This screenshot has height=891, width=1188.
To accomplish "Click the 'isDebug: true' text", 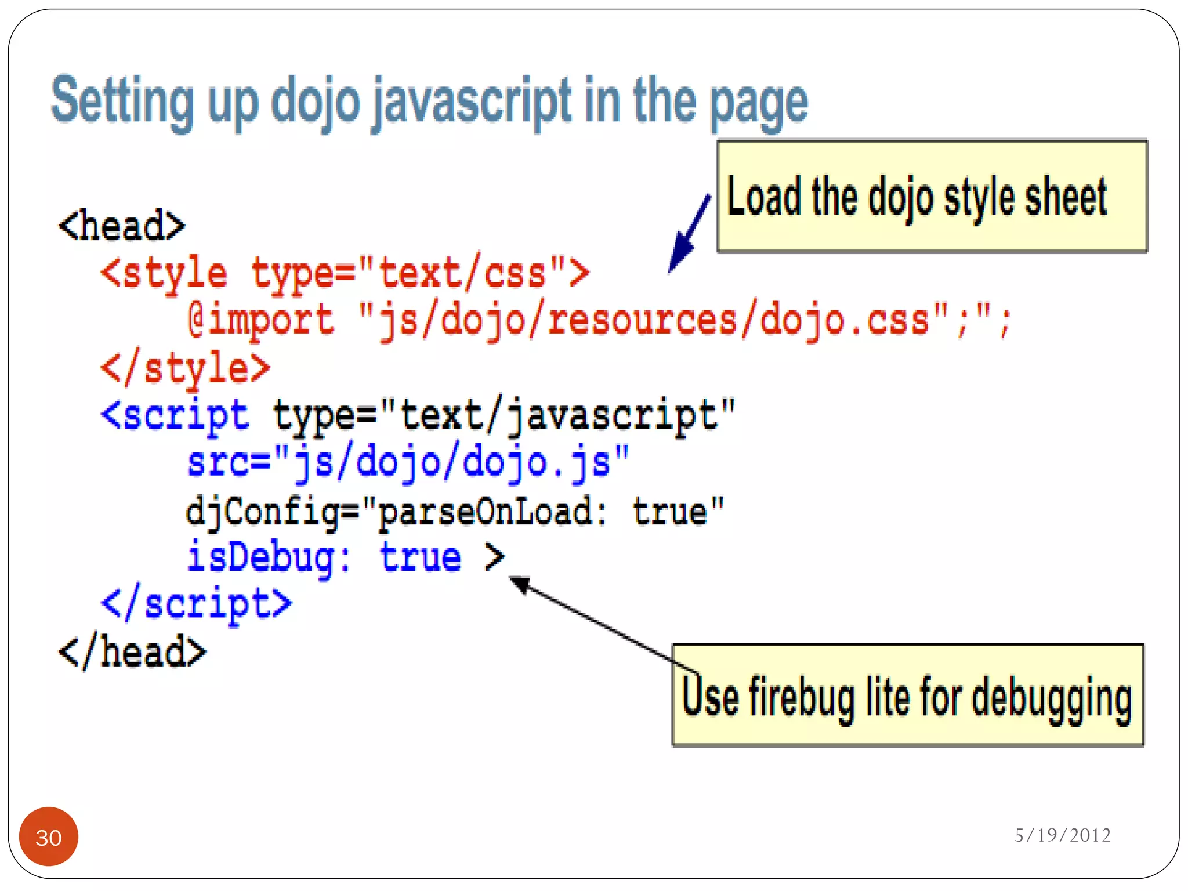I will (324, 557).
